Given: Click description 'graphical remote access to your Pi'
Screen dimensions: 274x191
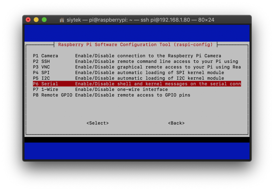Looking at the screenshot, I should pyautogui.click(x=165, y=67).
